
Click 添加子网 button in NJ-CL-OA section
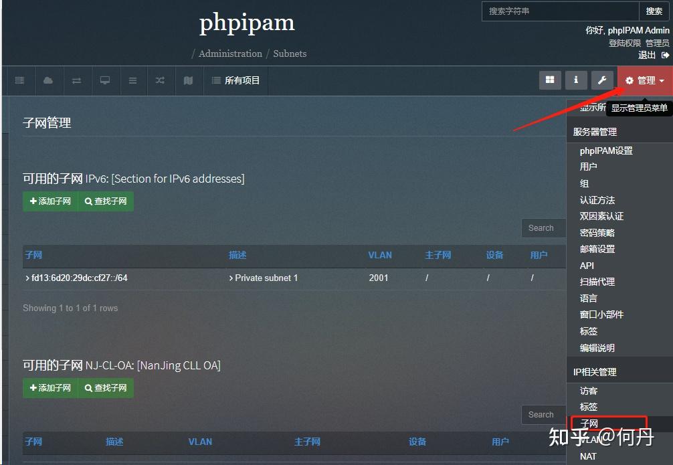[50, 387]
